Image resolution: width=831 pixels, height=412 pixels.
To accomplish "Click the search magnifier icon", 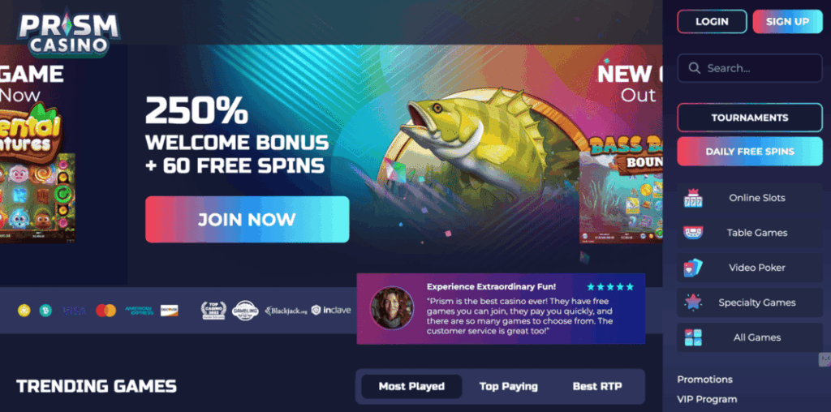I will tap(695, 68).
